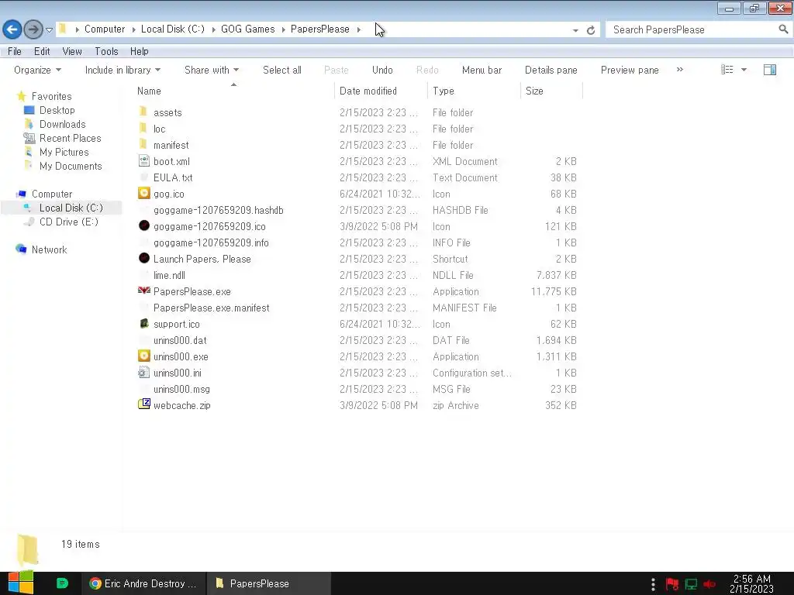Viewport: 794px width, 595px height.
Task: Expand the Organize dropdown
Action: click(37, 70)
